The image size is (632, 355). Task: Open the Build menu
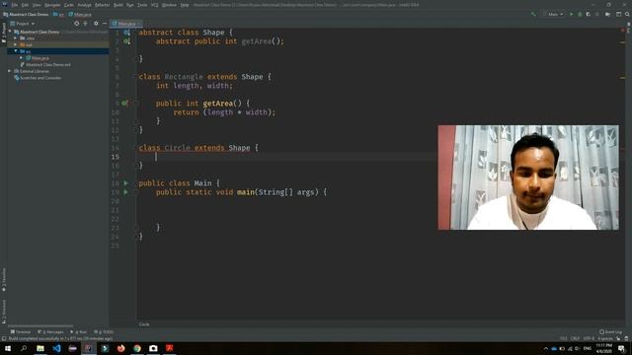[x=118, y=5]
